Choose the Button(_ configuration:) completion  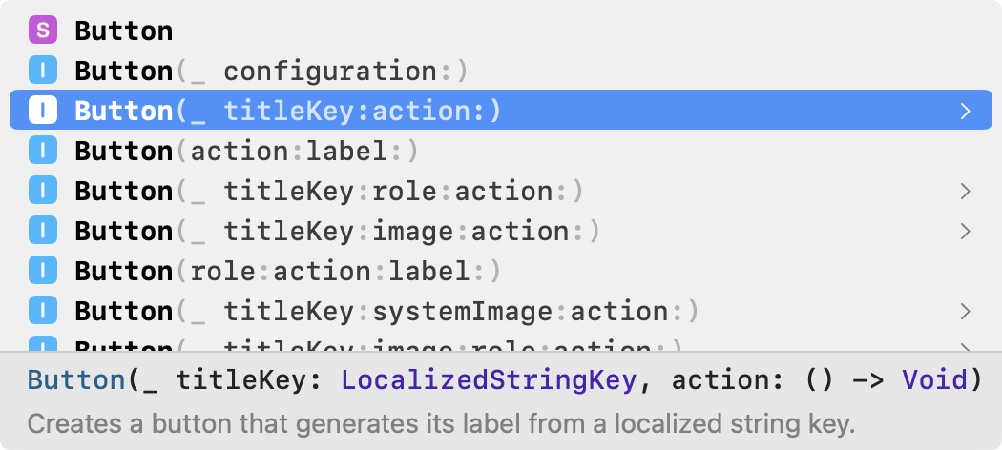pos(500,70)
